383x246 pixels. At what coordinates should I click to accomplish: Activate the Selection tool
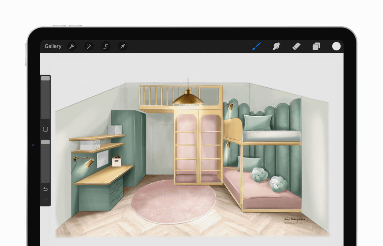click(106, 46)
